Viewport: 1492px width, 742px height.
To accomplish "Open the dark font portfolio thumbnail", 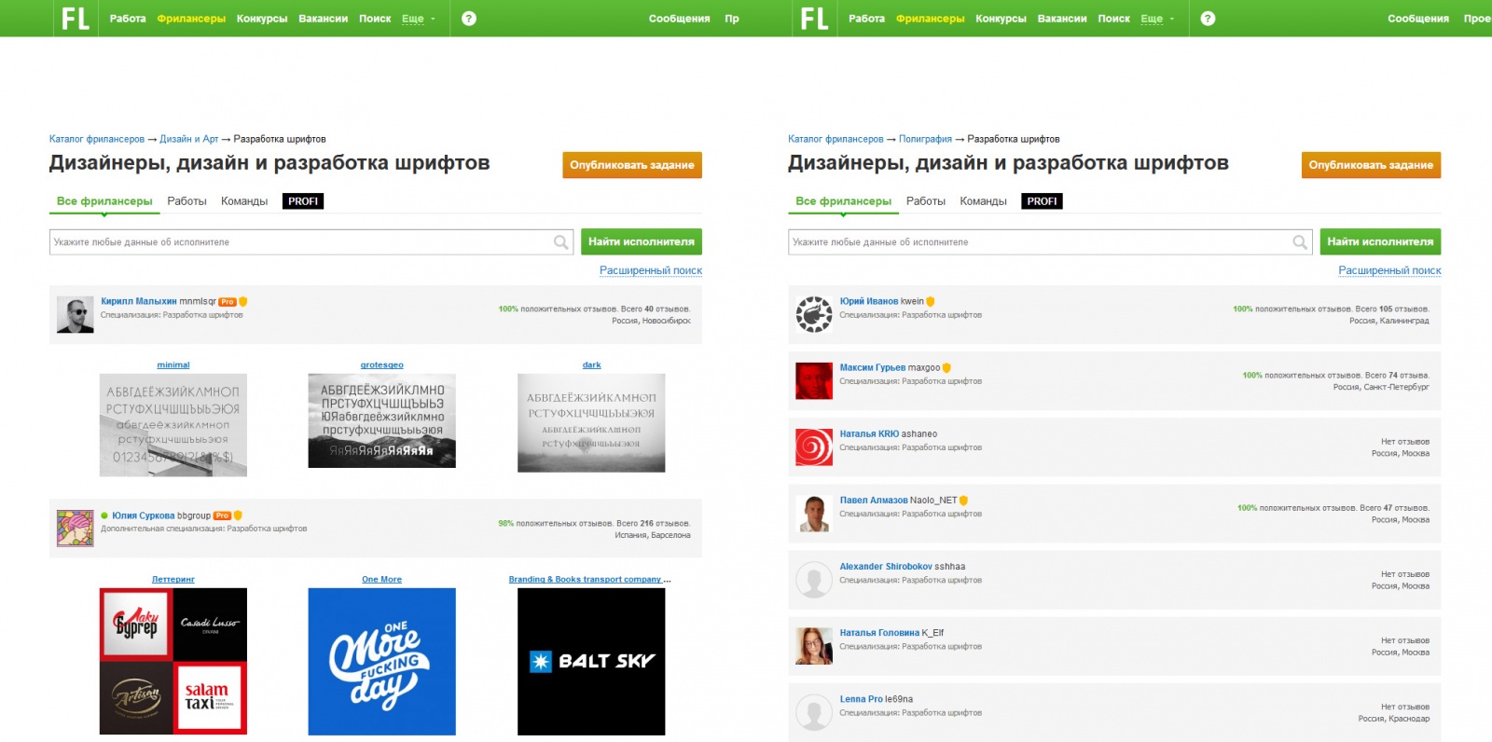I will [x=591, y=423].
